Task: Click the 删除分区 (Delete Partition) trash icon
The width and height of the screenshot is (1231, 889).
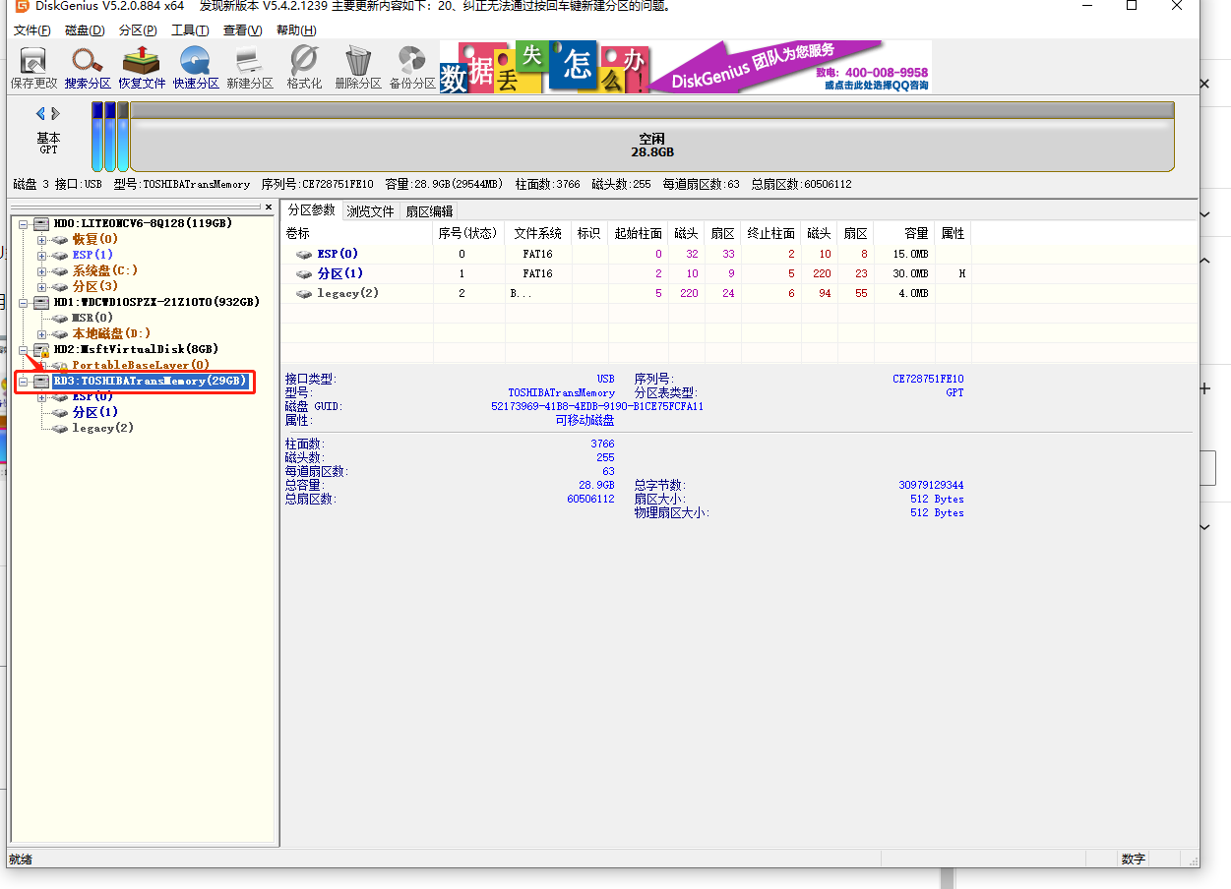Action: (x=358, y=68)
